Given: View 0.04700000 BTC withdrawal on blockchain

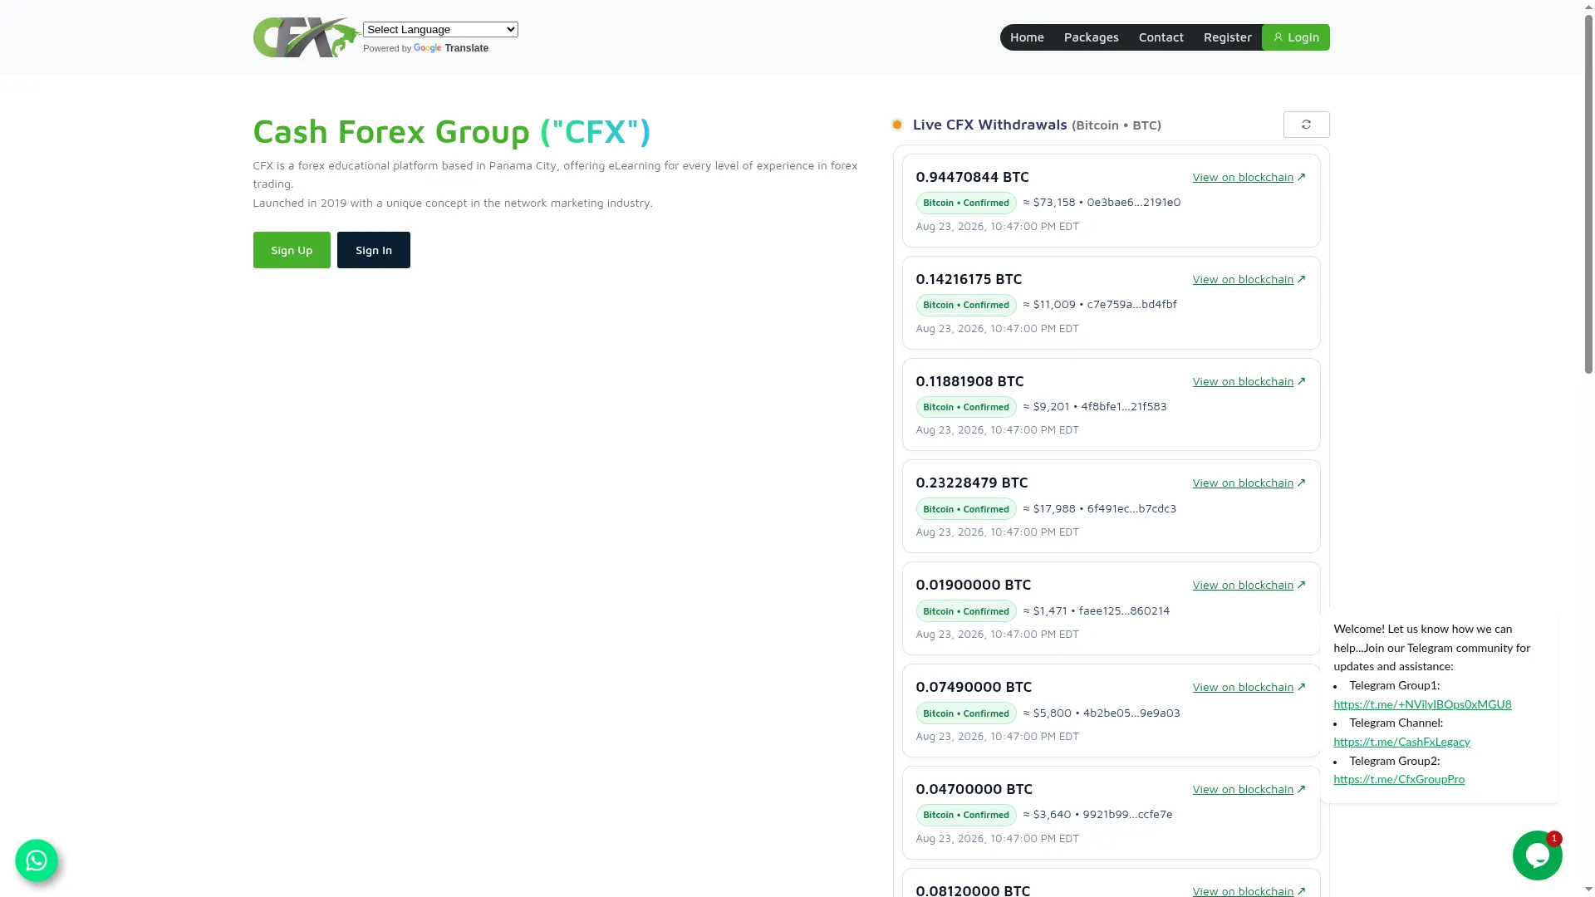Looking at the screenshot, I should coord(1249,789).
